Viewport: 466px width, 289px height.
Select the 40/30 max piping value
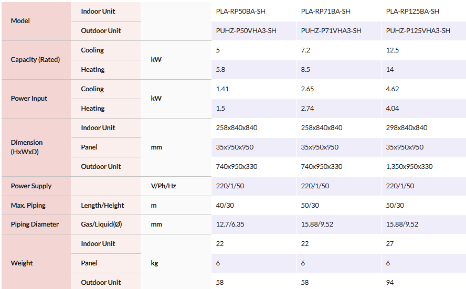point(225,206)
